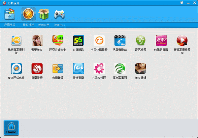Click the 九朵女性网 label text

coord(99,78)
